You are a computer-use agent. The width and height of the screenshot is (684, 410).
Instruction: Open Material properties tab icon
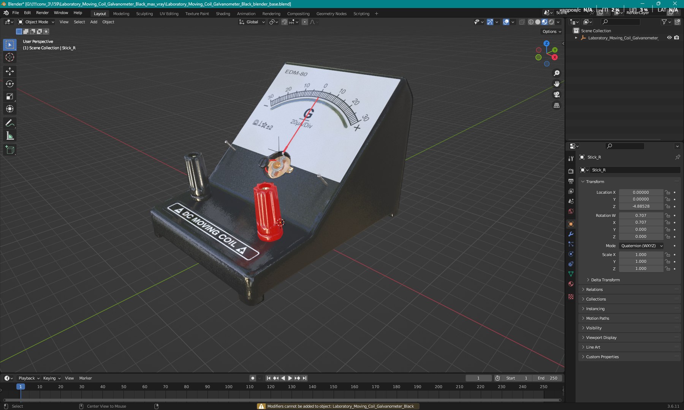click(571, 284)
